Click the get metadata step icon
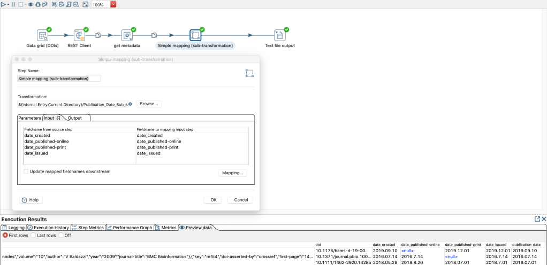Screen dimensions: 547x265 127,35
